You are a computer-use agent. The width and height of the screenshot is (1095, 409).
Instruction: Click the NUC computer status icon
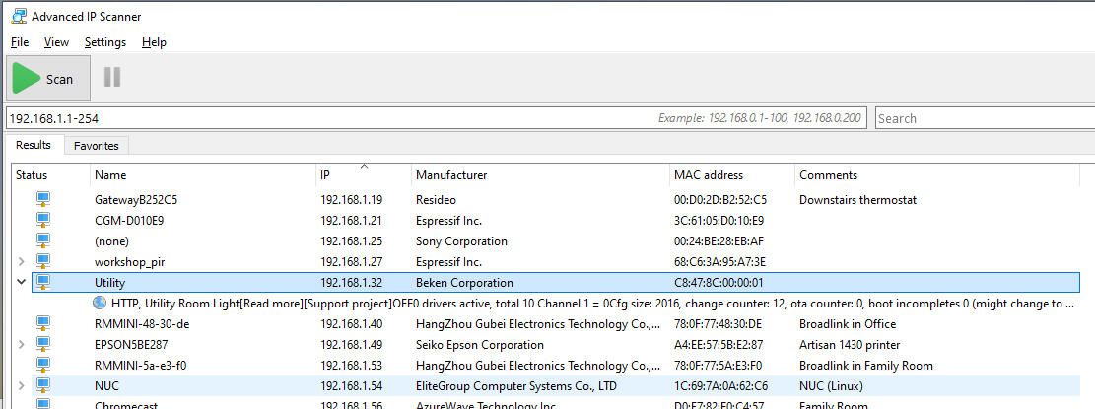(x=43, y=386)
